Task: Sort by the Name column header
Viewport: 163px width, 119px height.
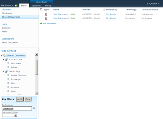Action: 56,10
